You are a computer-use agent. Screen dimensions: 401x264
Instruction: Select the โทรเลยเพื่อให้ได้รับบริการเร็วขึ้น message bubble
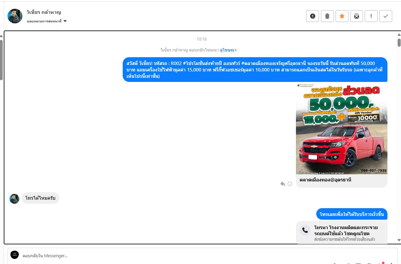coord(352,214)
